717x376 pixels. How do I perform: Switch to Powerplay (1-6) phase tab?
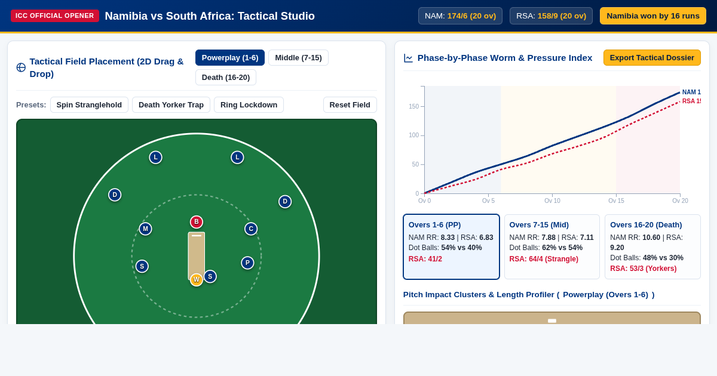click(230, 58)
